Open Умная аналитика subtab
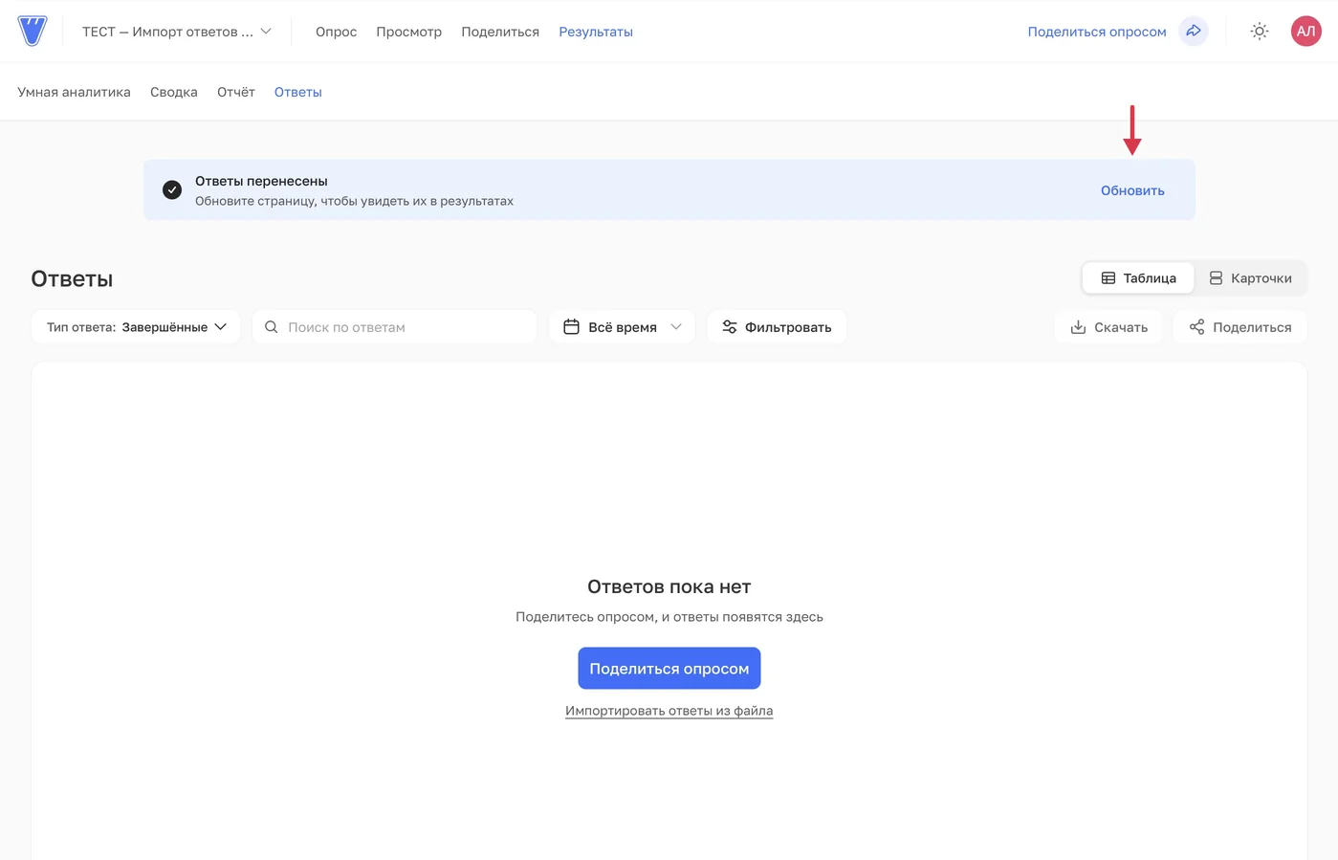 pos(74,92)
